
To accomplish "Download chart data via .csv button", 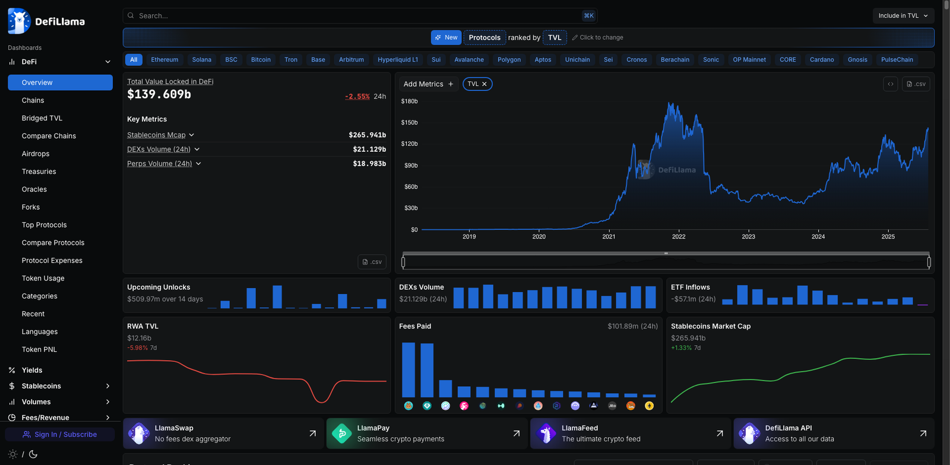I will [916, 84].
